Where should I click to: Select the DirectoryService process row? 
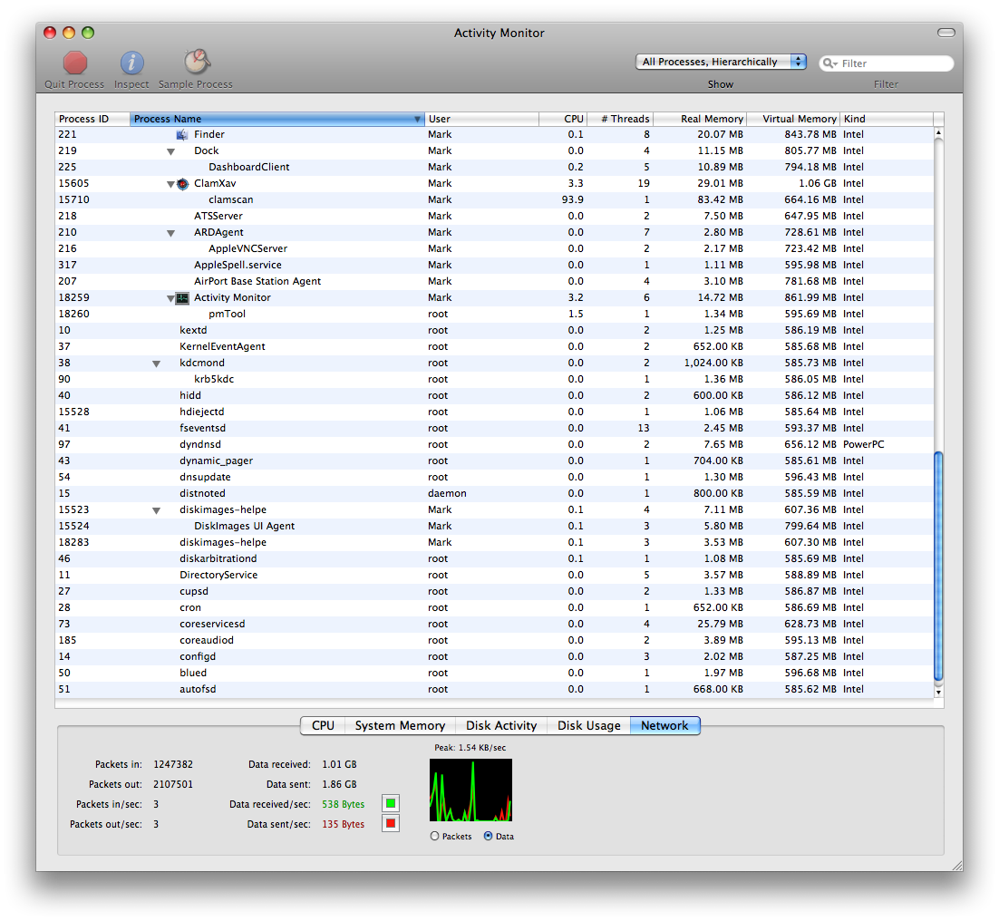494,575
